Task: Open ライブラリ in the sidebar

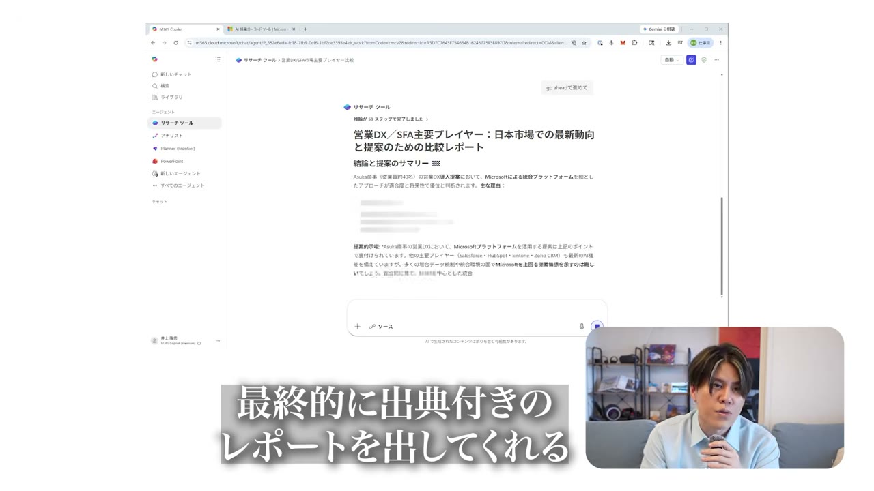Action: coord(167,98)
